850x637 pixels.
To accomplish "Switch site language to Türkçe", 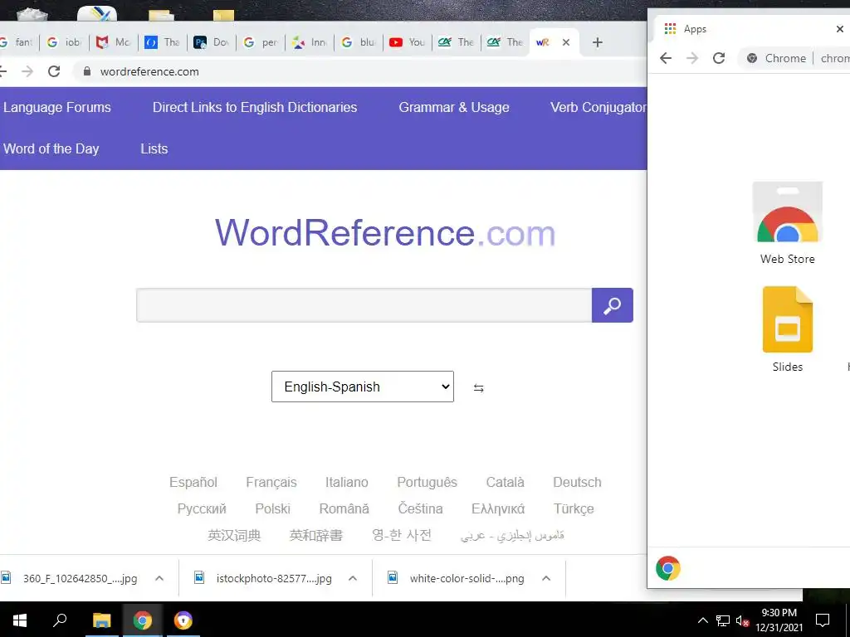I will click(x=574, y=508).
